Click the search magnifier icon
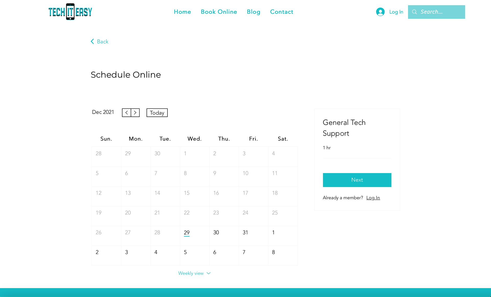 (415, 12)
